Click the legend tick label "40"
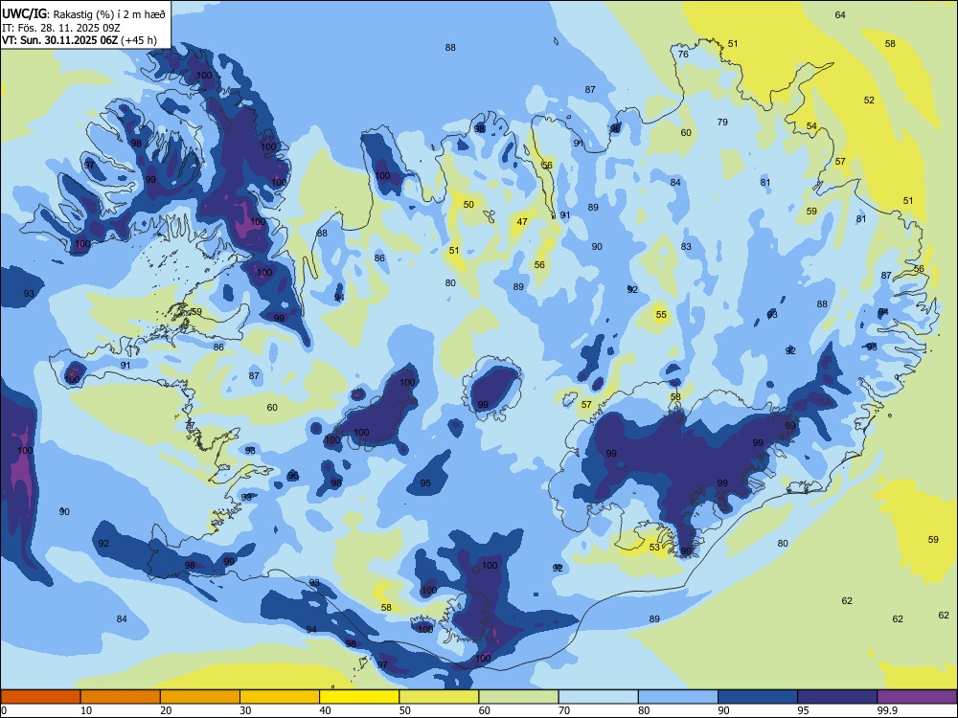Viewport: 958px width, 718px height. (x=325, y=710)
